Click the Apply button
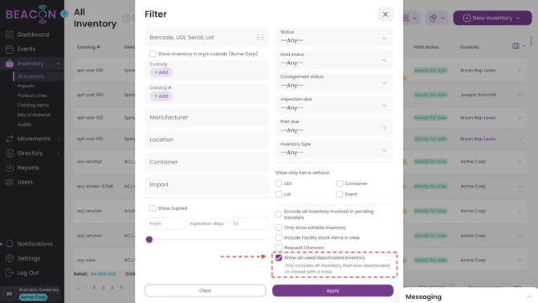 (332, 290)
